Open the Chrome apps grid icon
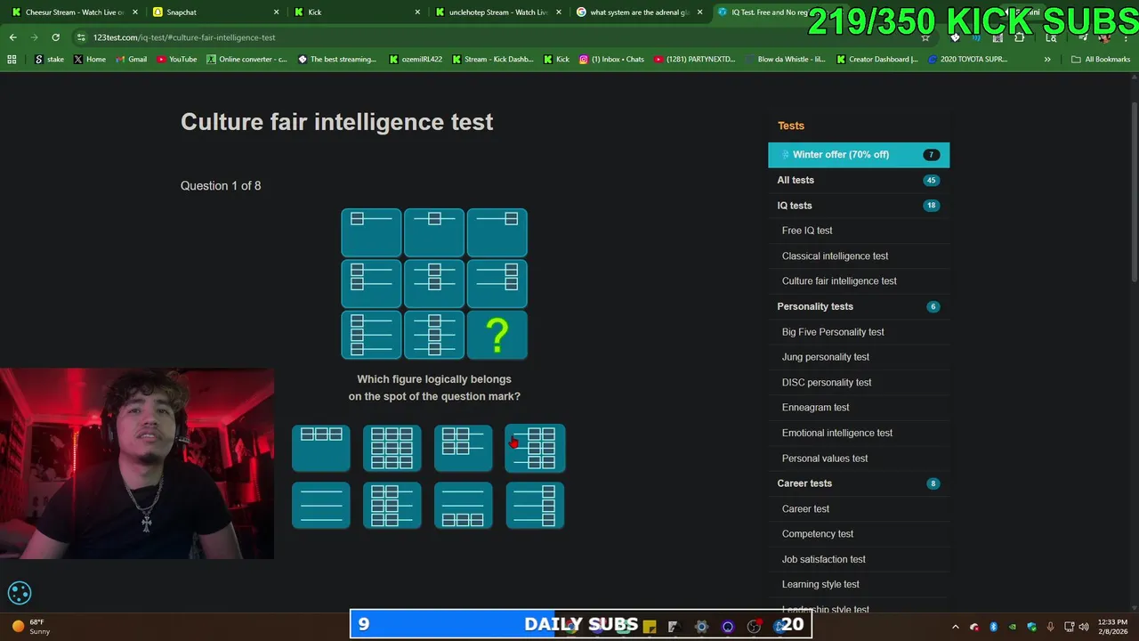Image resolution: width=1139 pixels, height=641 pixels. 12,60
